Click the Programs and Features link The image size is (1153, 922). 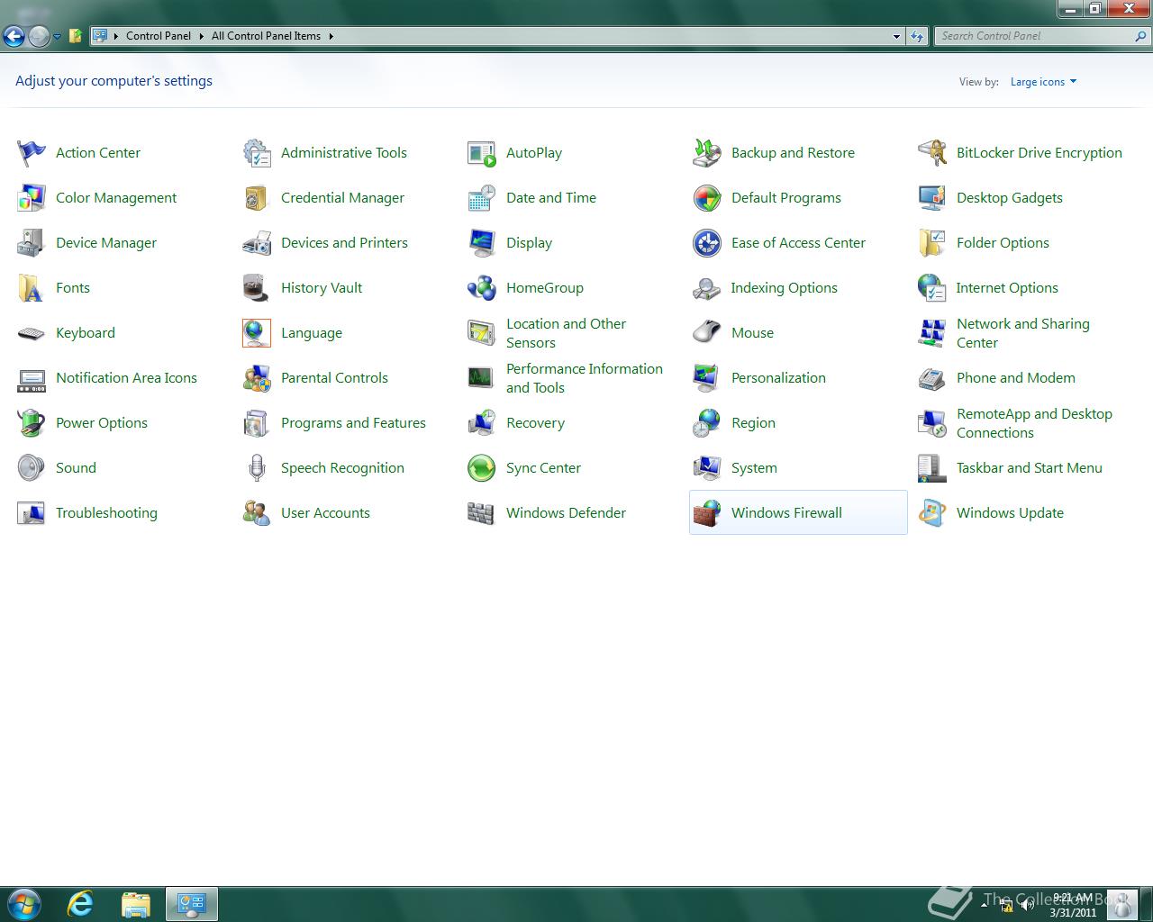coord(353,423)
